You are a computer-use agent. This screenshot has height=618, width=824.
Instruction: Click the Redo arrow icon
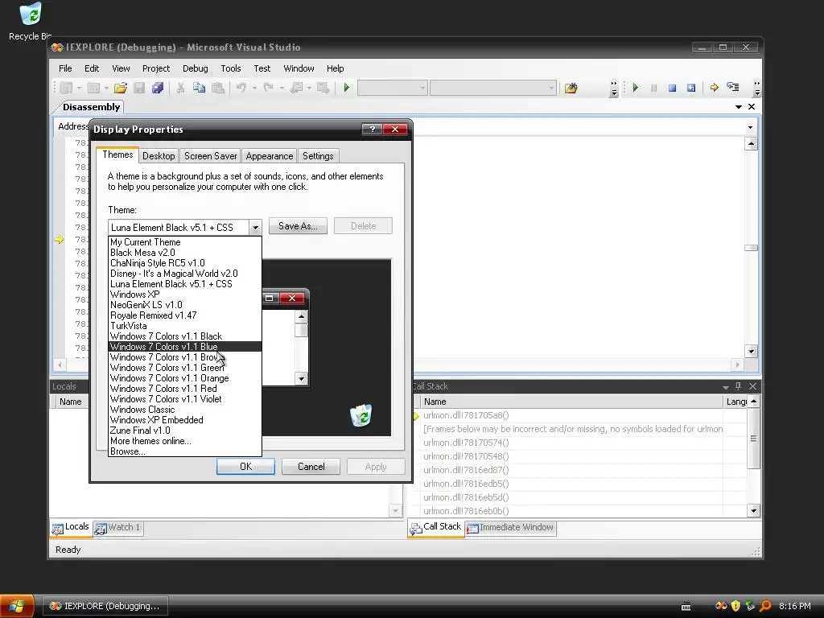(x=269, y=88)
